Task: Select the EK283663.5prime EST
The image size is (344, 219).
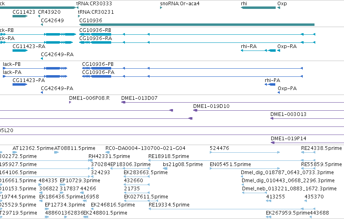Action: coord(137,177)
